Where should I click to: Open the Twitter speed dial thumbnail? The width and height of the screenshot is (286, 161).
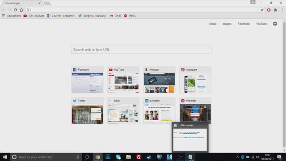pyautogui.click(x=88, y=111)
